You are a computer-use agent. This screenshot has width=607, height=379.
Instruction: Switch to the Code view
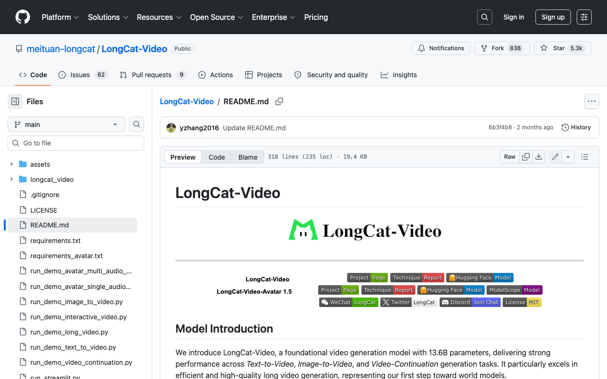click(217, 157)
